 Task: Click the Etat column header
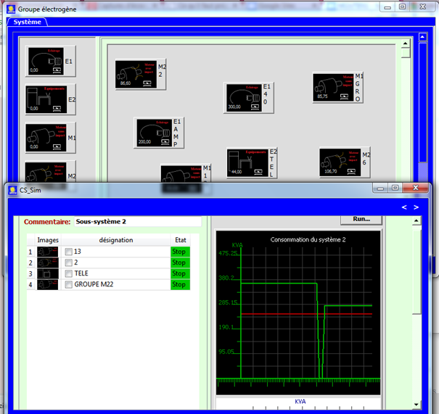(x=181, y=240)
